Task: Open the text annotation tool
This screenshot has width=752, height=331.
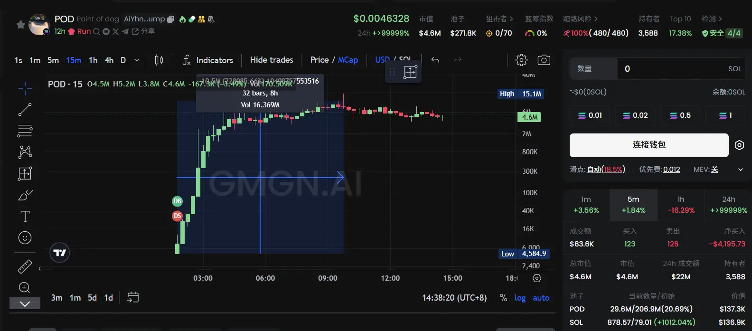Action: 25,217
